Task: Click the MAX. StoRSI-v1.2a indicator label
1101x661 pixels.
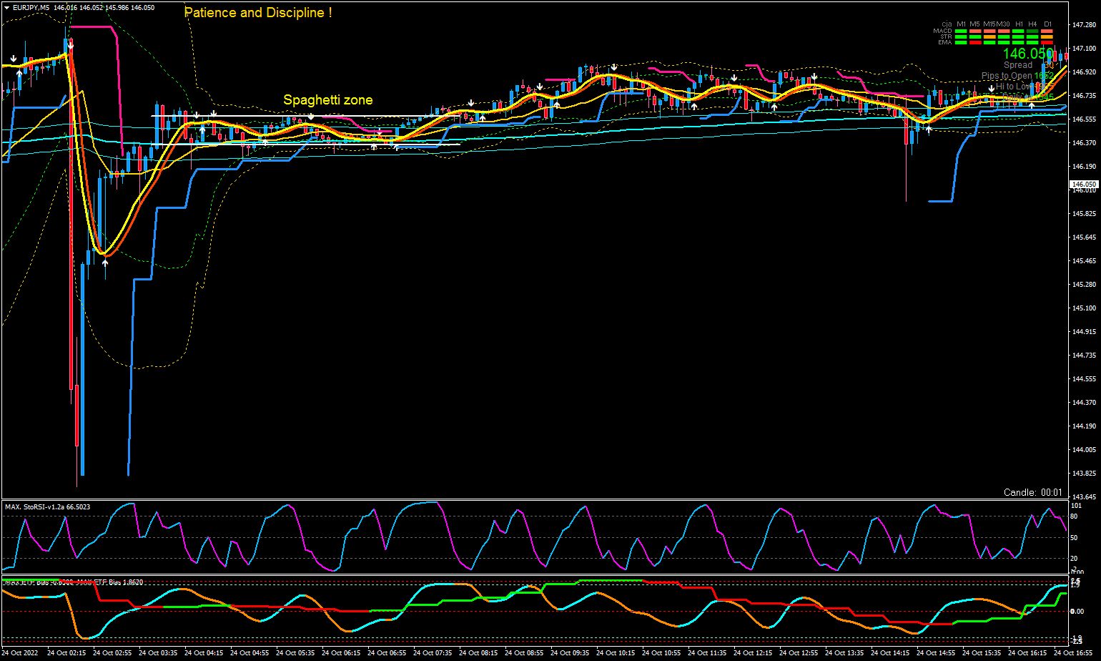Action: point(47,506)
